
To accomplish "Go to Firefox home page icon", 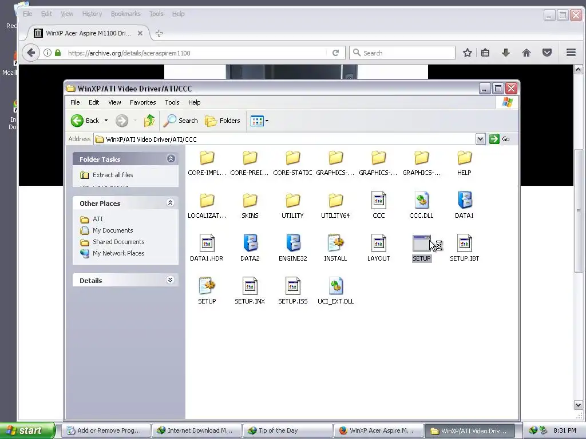I will 526,53.
